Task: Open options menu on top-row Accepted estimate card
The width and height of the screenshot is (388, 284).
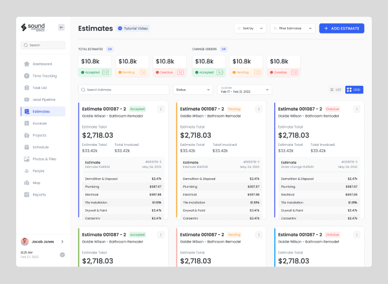Action: pyautogui.click(x=160, y=109)
